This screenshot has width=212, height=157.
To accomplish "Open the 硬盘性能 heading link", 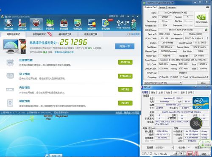I will point(25,101).
